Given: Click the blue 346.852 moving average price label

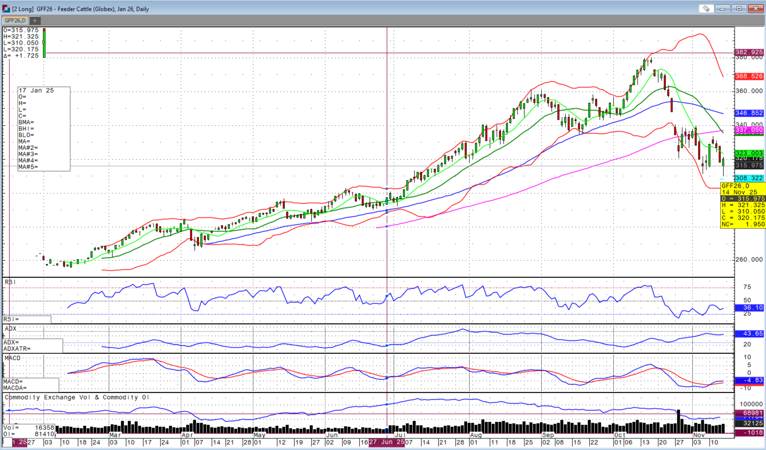Looking at the screenshot, I should (749, 113).
